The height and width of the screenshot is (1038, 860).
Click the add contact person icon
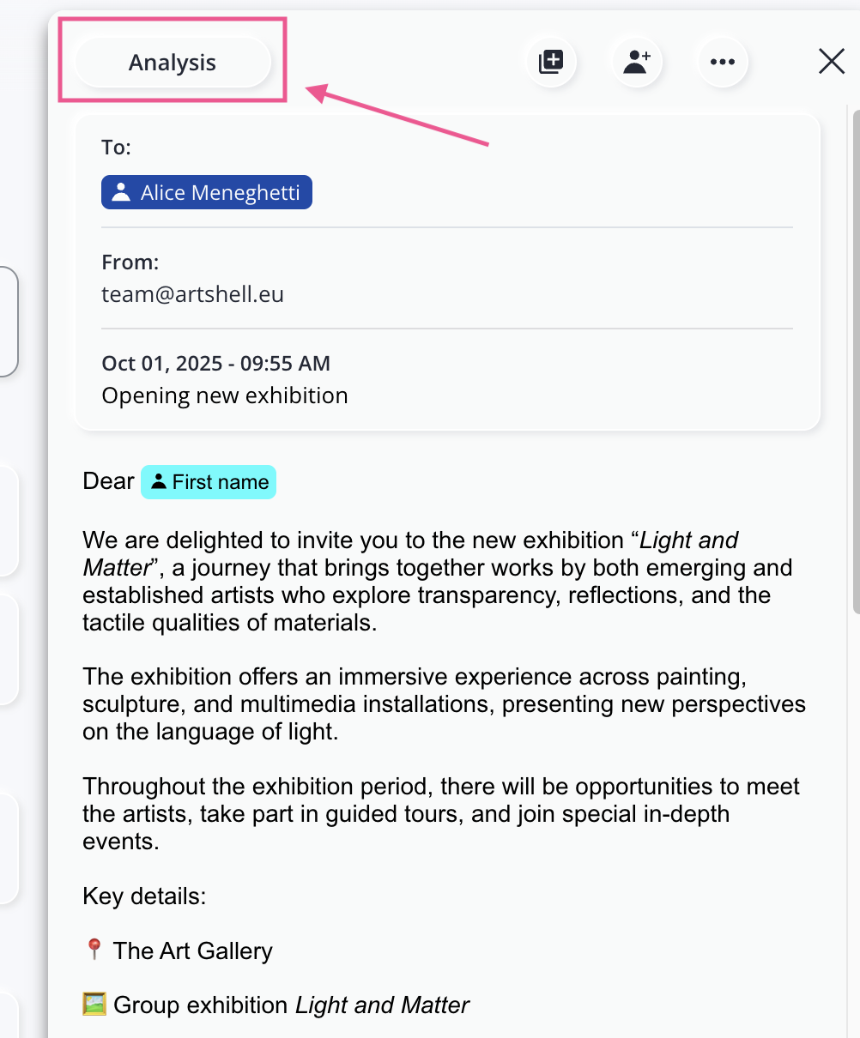point(636,62)
